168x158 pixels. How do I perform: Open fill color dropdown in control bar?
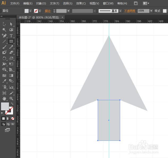click(31, 11)
